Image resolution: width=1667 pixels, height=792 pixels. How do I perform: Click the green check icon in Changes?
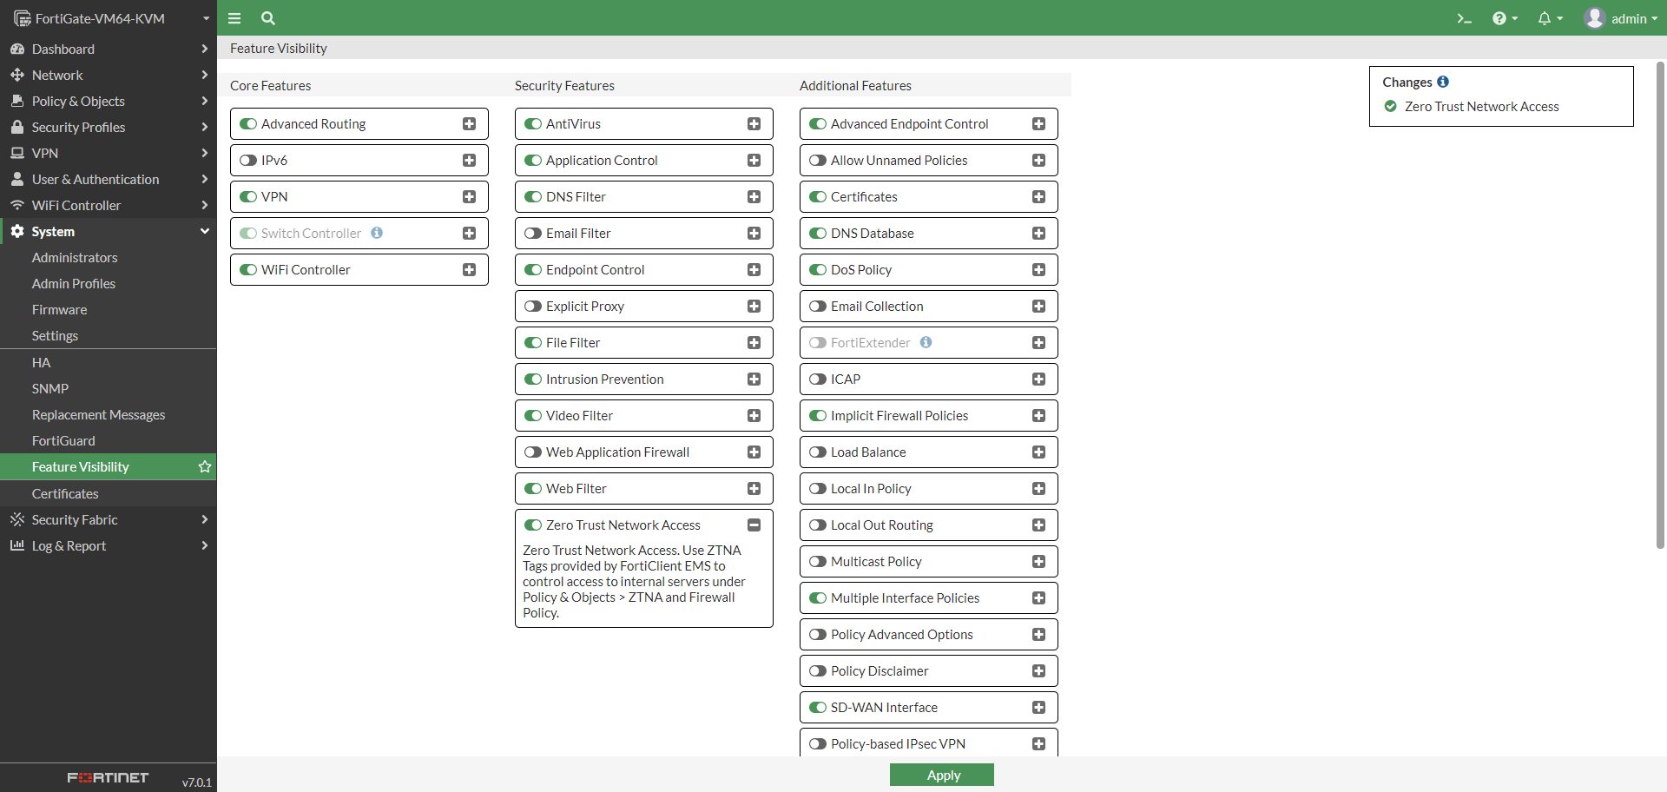pyautogui.click(x=1391, y=106)
